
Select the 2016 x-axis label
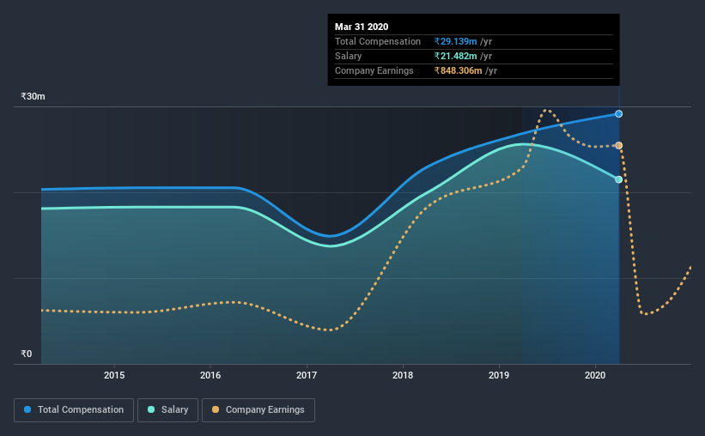(x=210, y=375)
